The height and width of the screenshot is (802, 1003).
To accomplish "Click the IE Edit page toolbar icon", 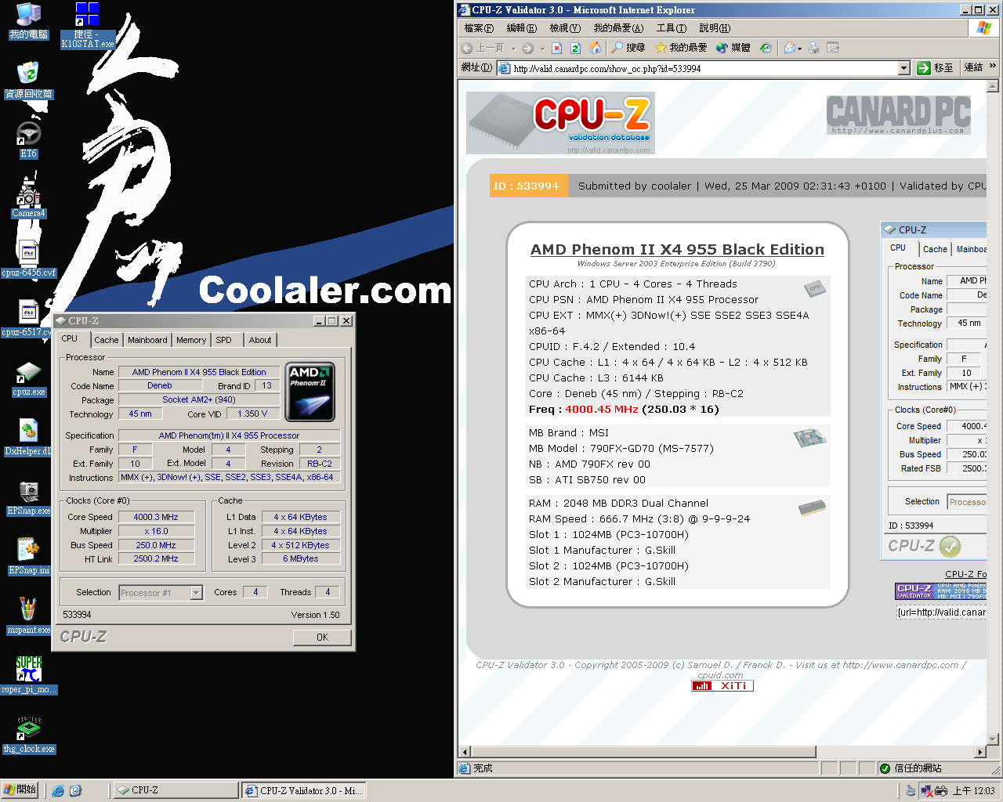I will 833,48.
